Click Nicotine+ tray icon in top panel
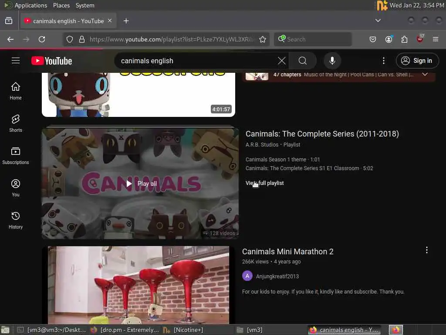The height and width of the screenshot is (335, 446). coord(382,5)
